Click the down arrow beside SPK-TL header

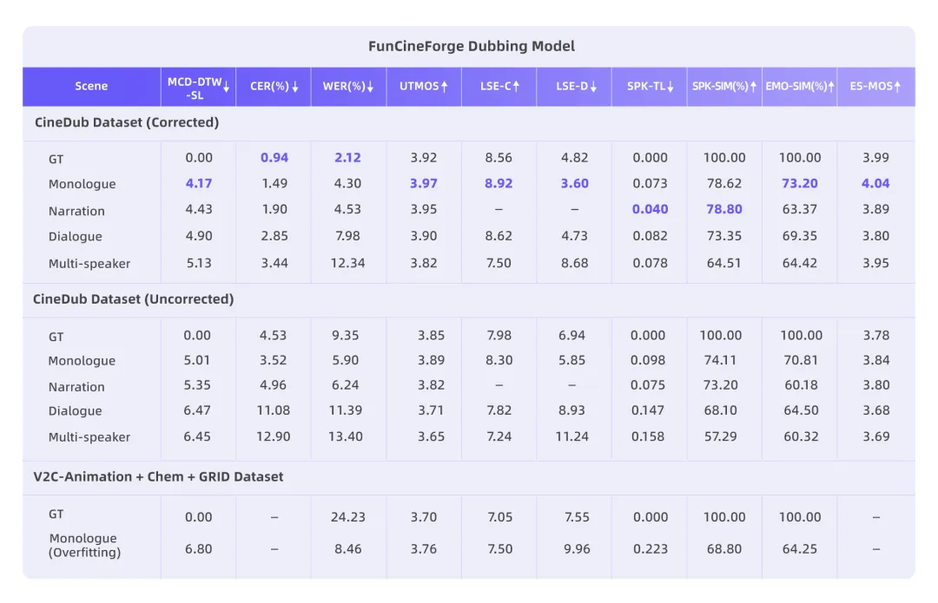(670, 87)
